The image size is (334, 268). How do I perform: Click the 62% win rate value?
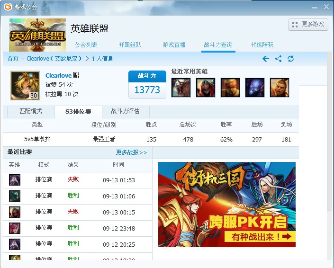click(x=226, y=140)
